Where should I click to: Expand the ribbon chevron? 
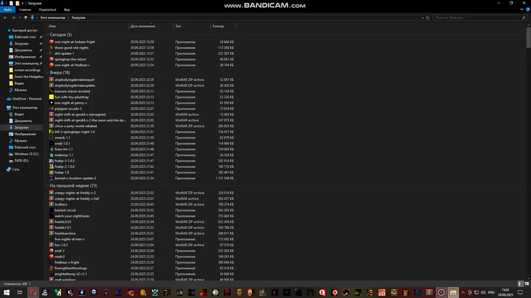point(522,9)
